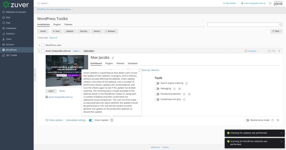Image resolution: width=286 pixels, height=150 pixels.
Task: Click the Updates button
Action: (x=70, y=31)
